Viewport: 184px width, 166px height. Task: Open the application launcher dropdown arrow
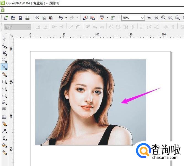107,18
